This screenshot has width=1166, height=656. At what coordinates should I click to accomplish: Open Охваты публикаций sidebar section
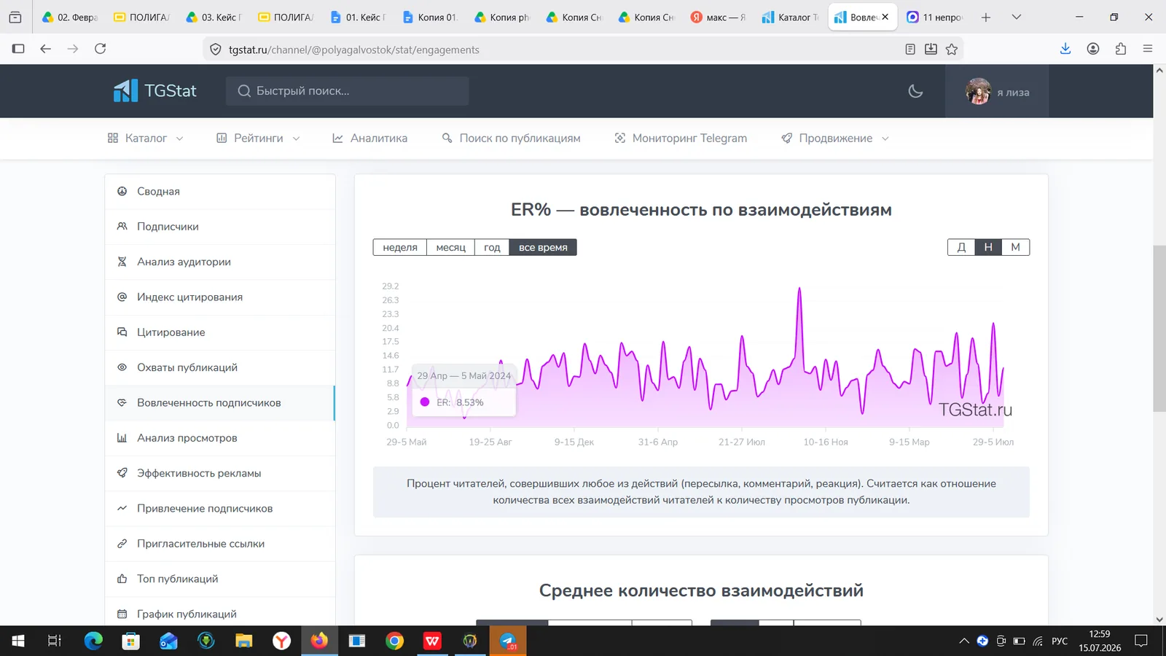point(220,367)
